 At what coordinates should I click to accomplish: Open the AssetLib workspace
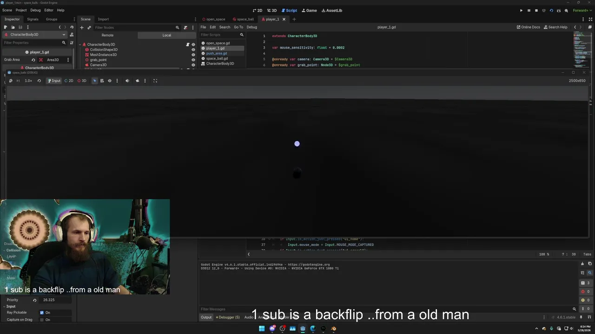pyautogui.click(x=332, y=10)
